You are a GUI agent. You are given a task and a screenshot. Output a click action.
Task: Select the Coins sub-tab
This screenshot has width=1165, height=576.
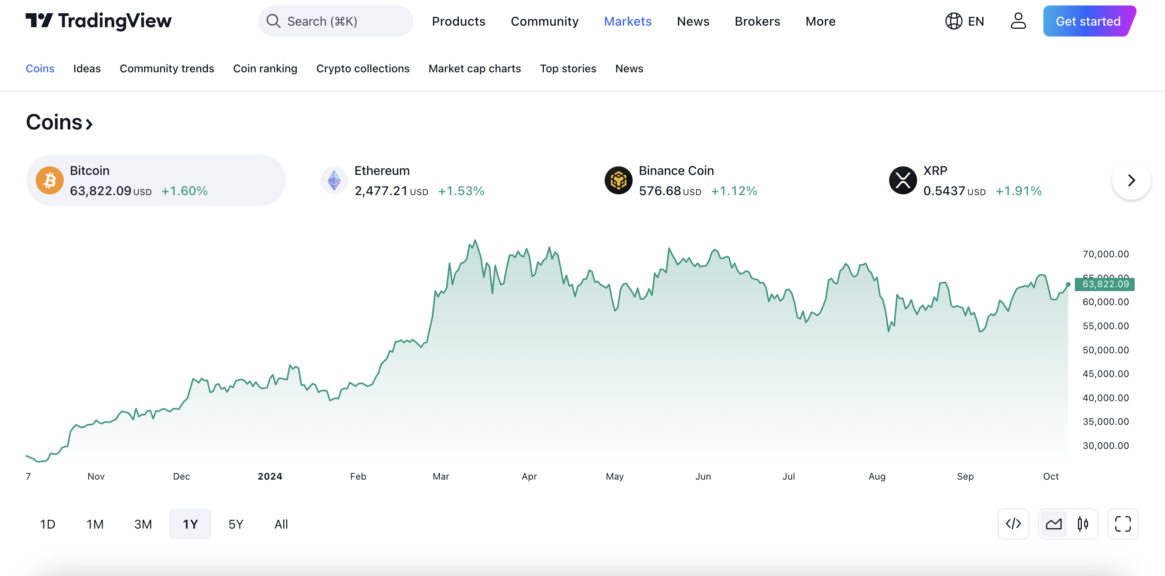40,68
